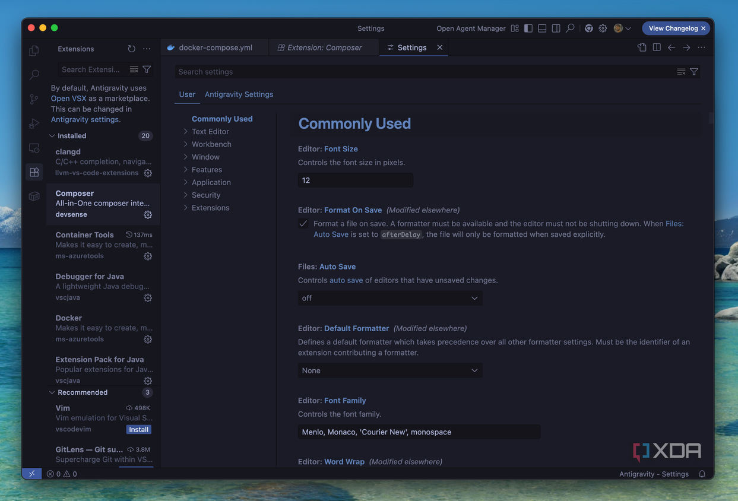The width and height of the screenshot is (738, 501).
Task: Open the Source Control view
Action: tap(34, 99)
